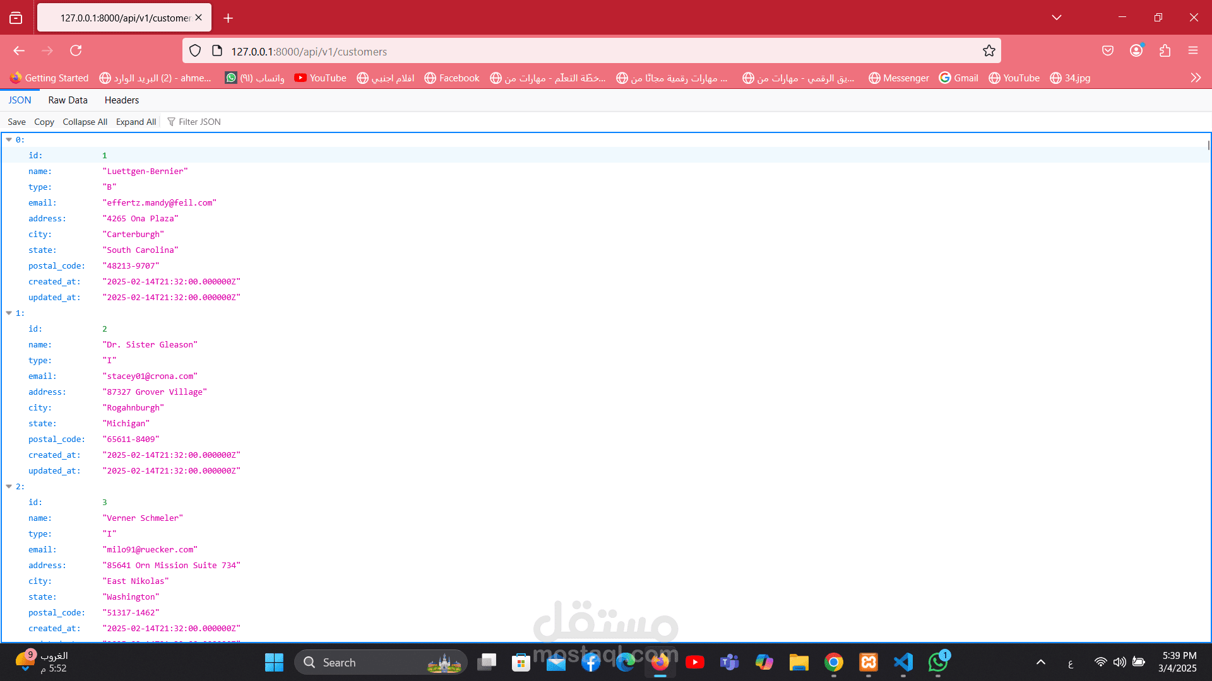Collapse JSON array item 0
Screen dimensions: 1212x681
(x=9, y=139)
